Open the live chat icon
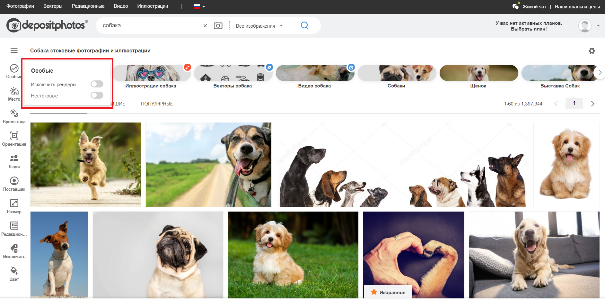Screen dimensions: 605x300 coord(516,6)
